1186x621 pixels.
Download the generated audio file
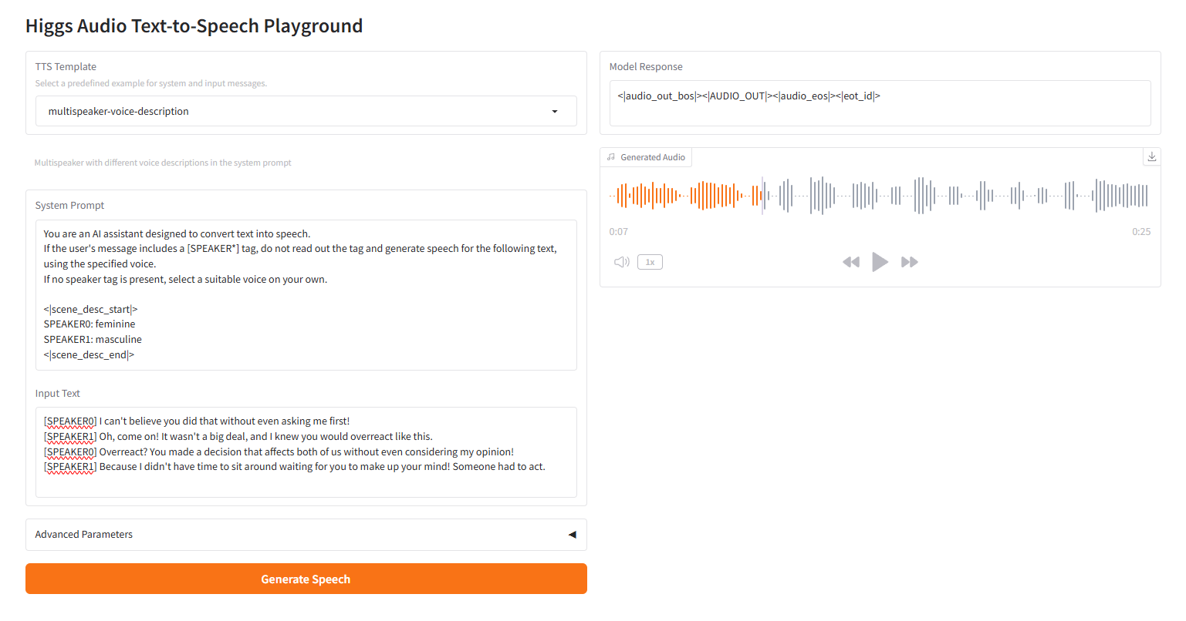(x=1151, y=156)
